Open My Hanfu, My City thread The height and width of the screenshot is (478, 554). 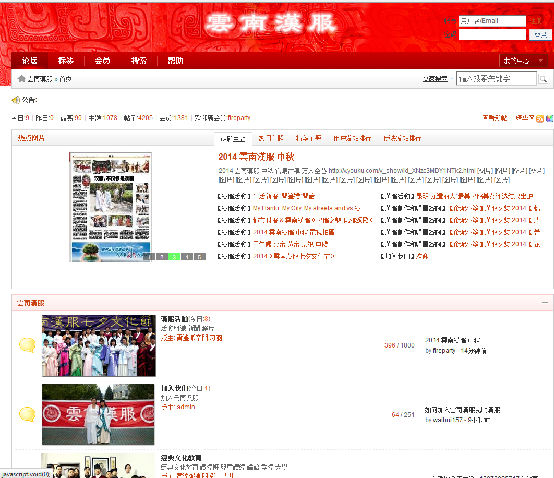tap(307, 208)
